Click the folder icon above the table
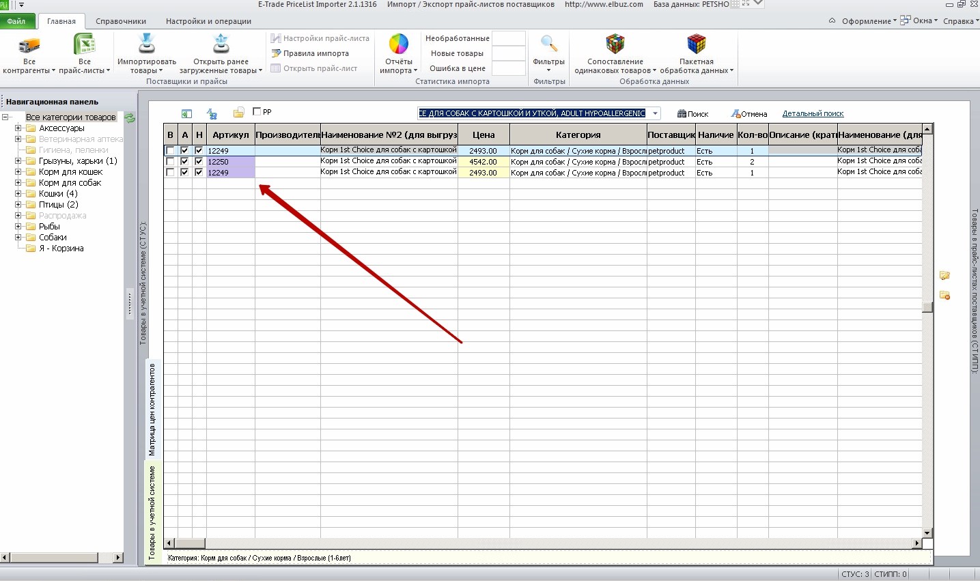Screen dimensions: 980x581 coord(238,113)
